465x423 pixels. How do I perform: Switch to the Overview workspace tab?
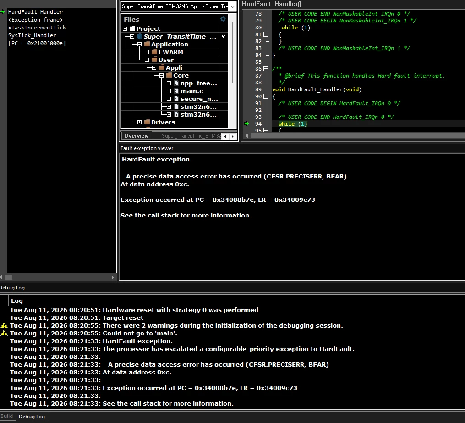click(x=137, y=136)
